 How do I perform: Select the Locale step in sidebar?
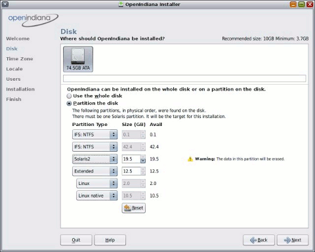tap(14, 69)
